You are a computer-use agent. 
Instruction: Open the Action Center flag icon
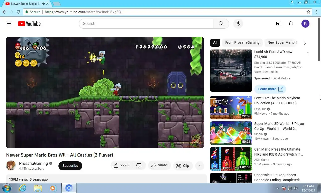[284, 188]
